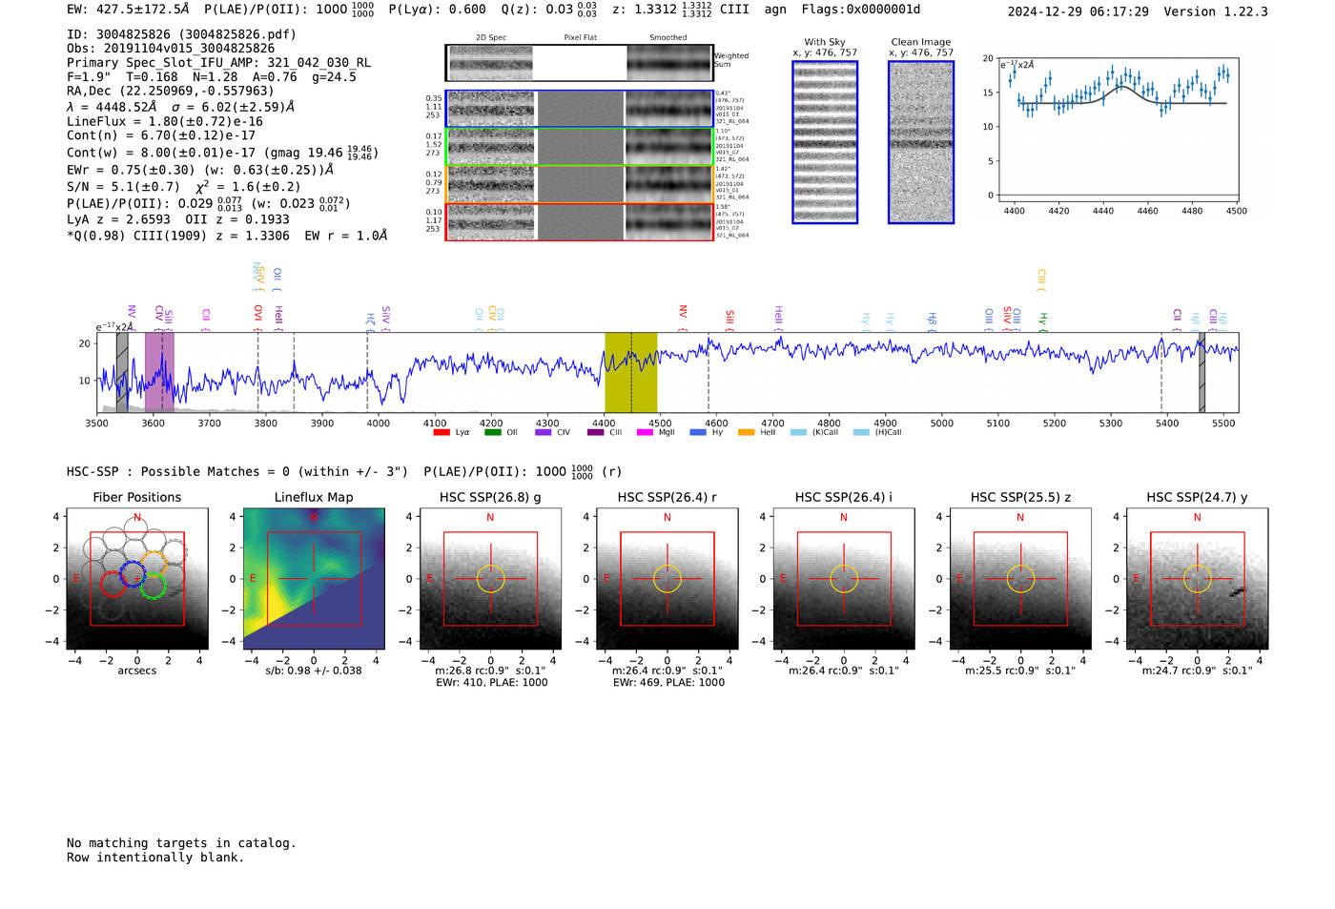Image resolution: width=1335 pixels, height=909 pixels.
Task: Open the Lineflux Map panel
Action: point(314,579)
